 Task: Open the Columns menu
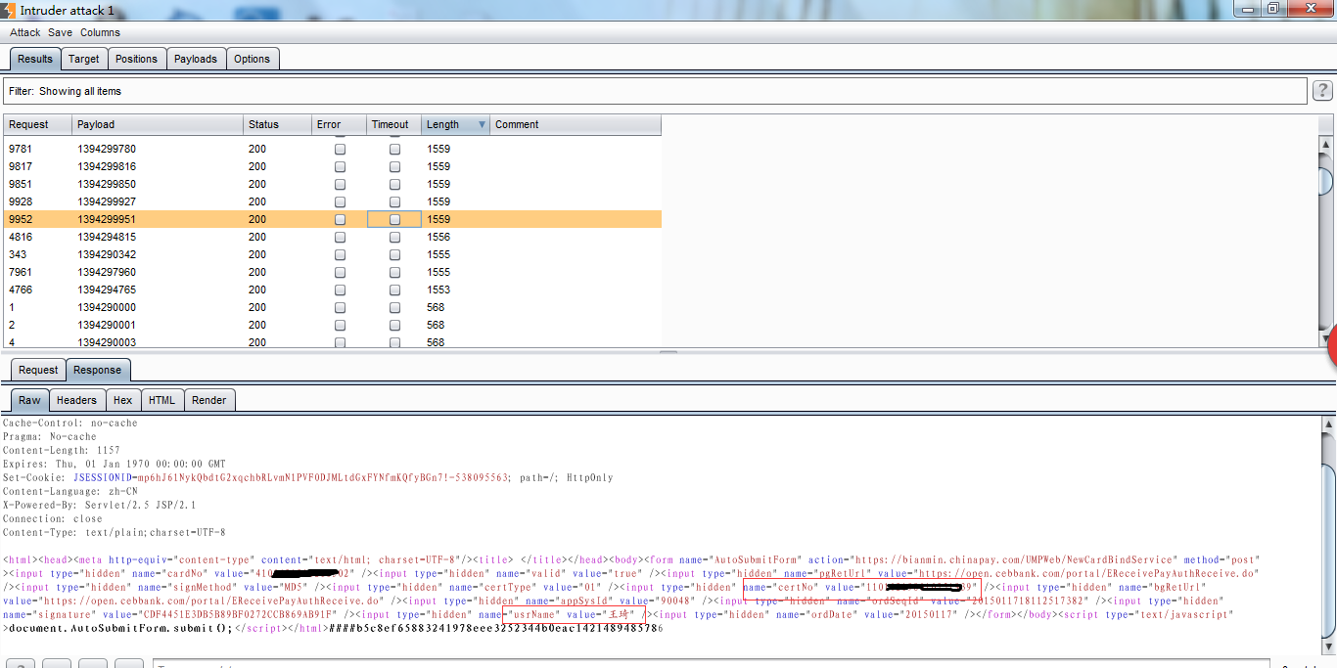click(100, 32)
